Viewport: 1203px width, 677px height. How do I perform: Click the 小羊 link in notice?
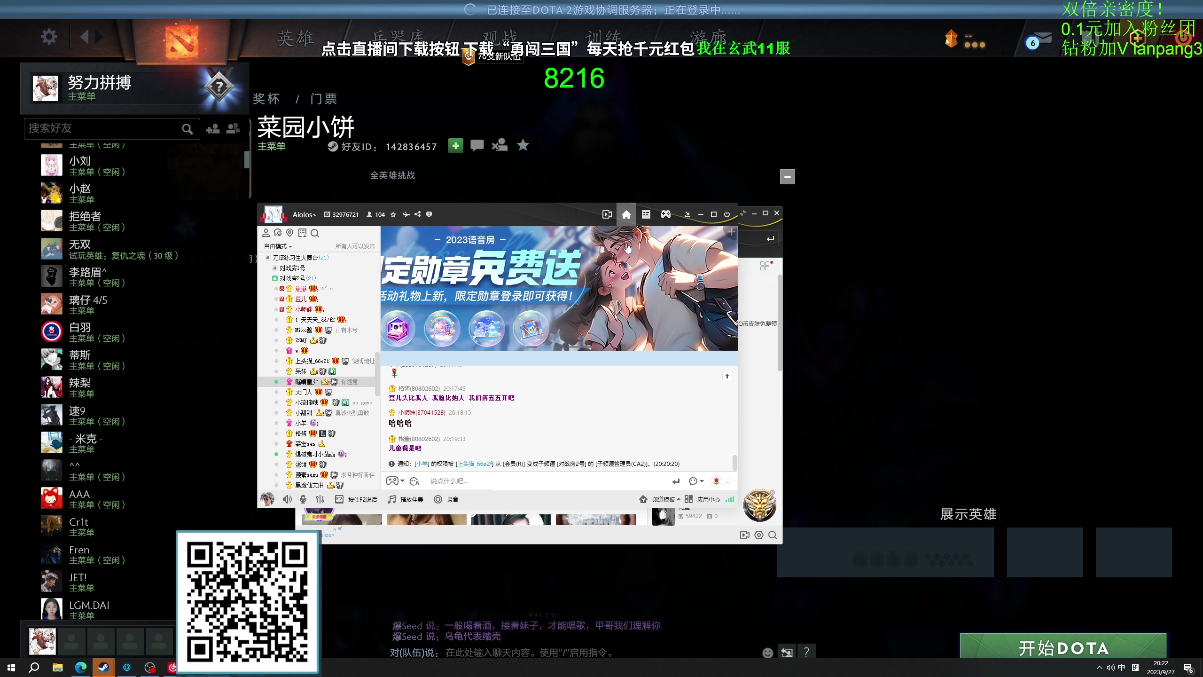click(x=422, y=464)
